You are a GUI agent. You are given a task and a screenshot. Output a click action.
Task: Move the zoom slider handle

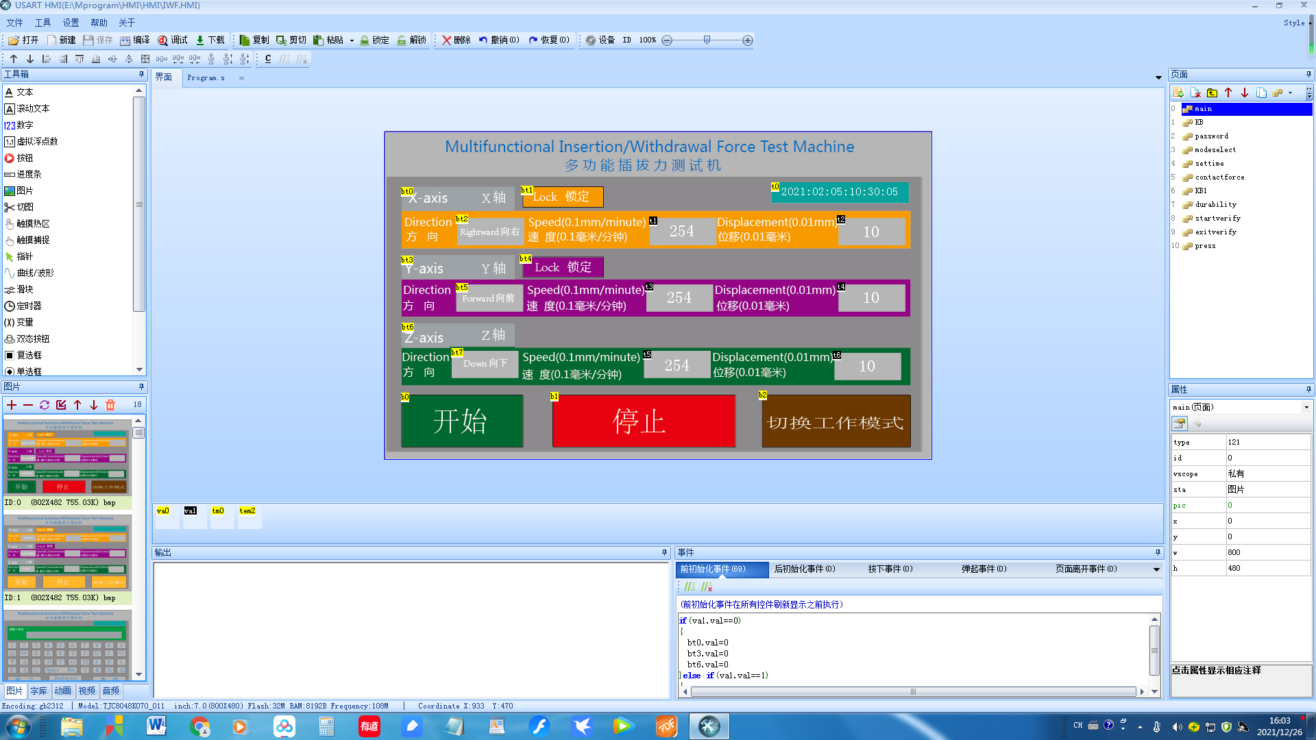click(707, 40)
